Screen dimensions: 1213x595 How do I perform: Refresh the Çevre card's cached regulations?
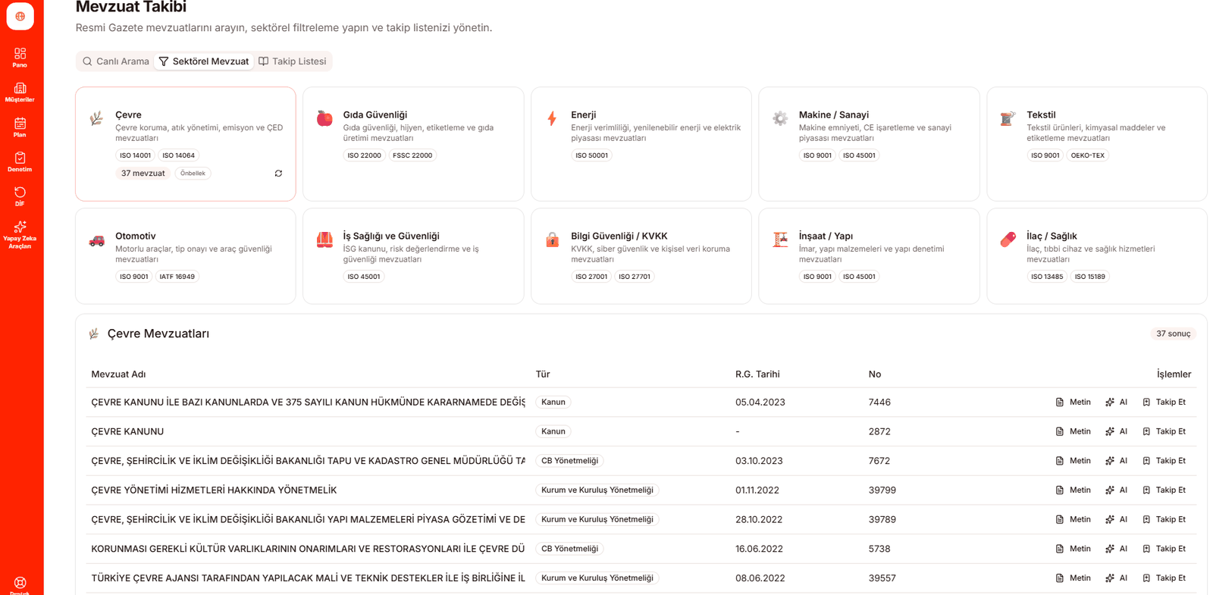coord(278,174)
